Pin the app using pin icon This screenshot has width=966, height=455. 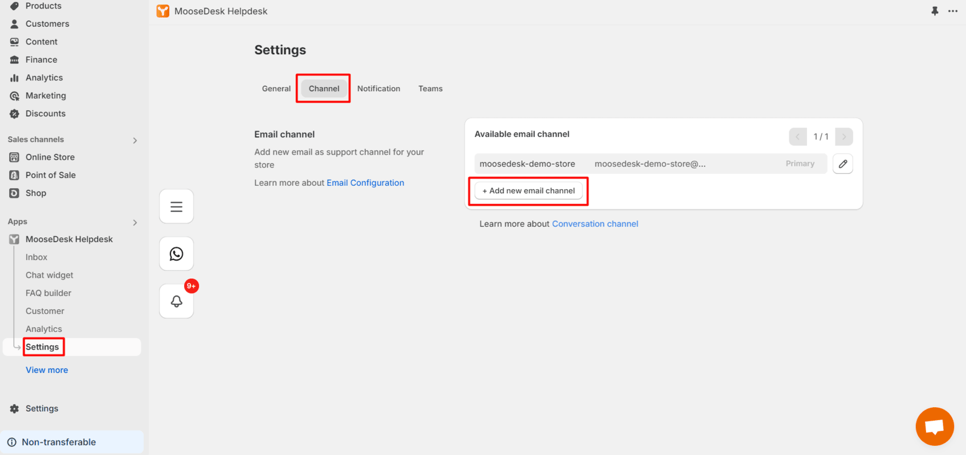point(935,11)
